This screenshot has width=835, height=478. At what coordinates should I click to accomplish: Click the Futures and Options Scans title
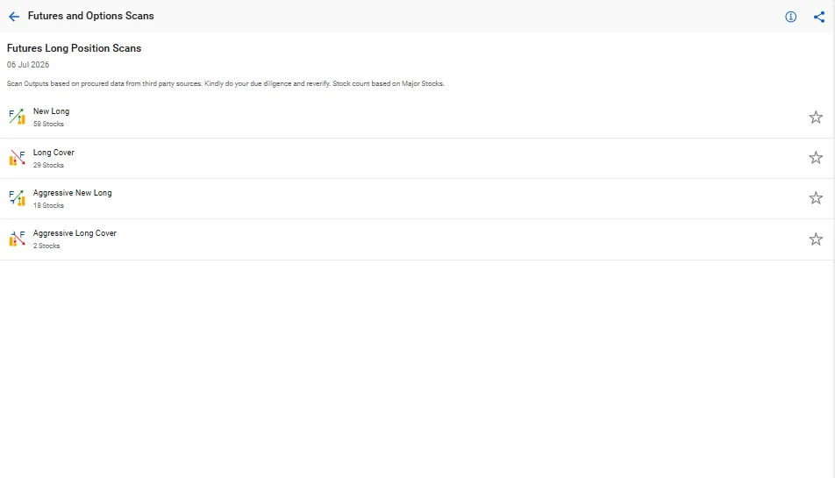pyautogui.click(x=91, y=16)
